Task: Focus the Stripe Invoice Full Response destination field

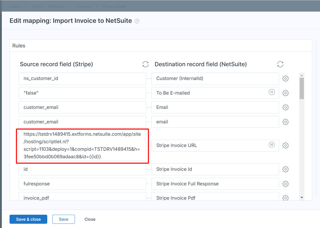Action: [x=215, y=184]
